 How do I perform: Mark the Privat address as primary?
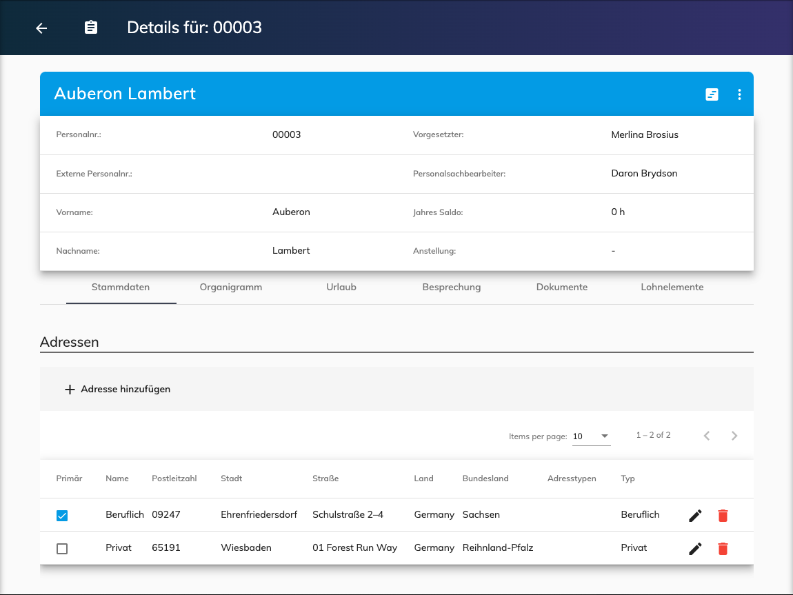[x=62, y=549]
